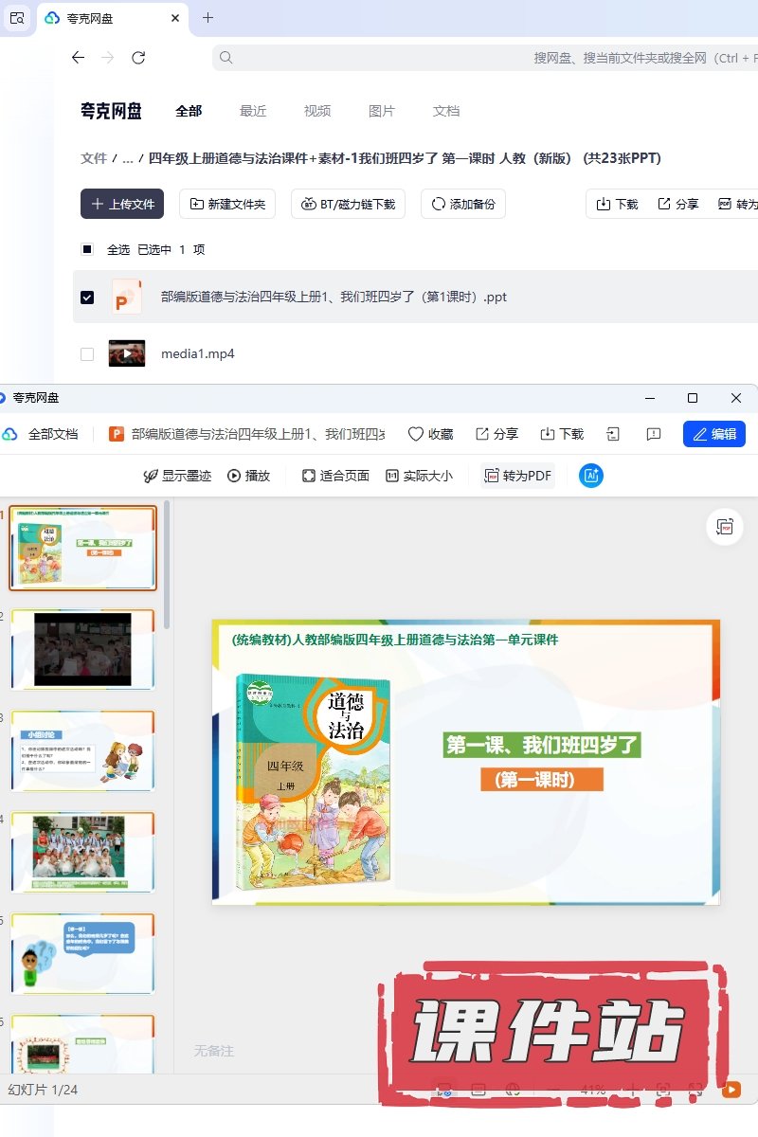Check the media1.mp4 checkbox
The image size is (758, 1137).
[x=87, y=354]
